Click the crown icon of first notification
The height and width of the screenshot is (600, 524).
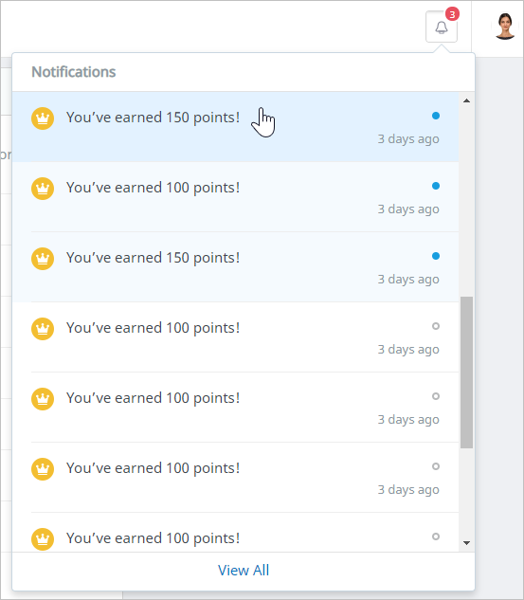pyautogui.click(x=43, y=118)
